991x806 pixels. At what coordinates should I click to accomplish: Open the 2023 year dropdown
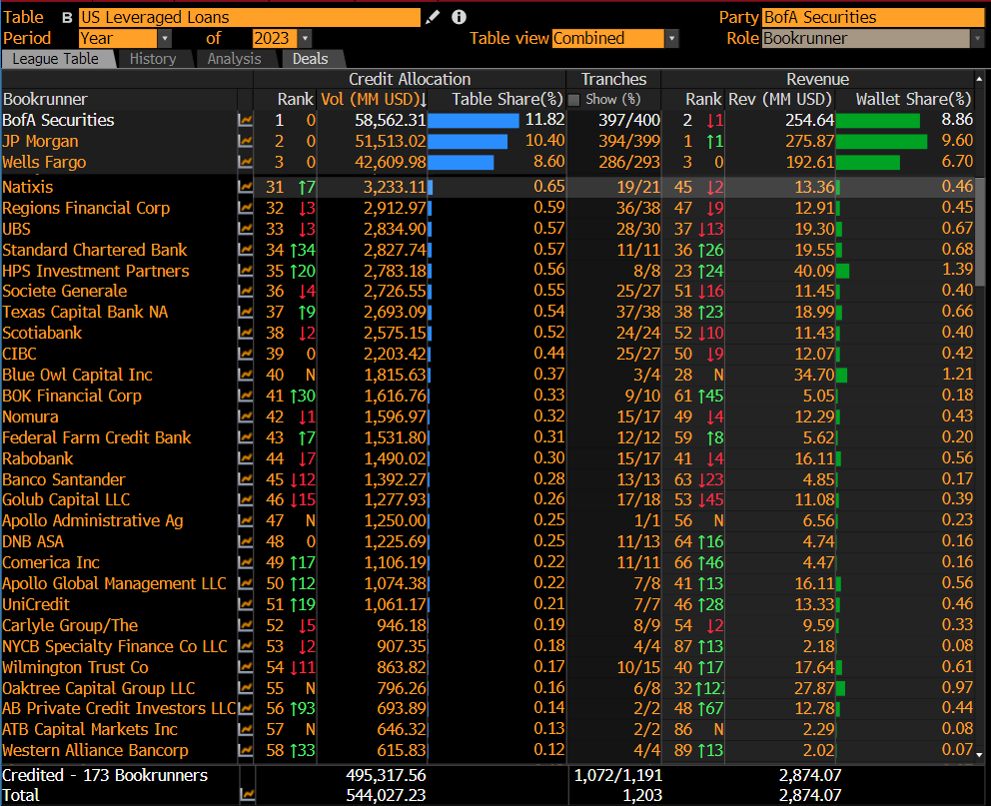pyautogui.click(x=306, y=39)
